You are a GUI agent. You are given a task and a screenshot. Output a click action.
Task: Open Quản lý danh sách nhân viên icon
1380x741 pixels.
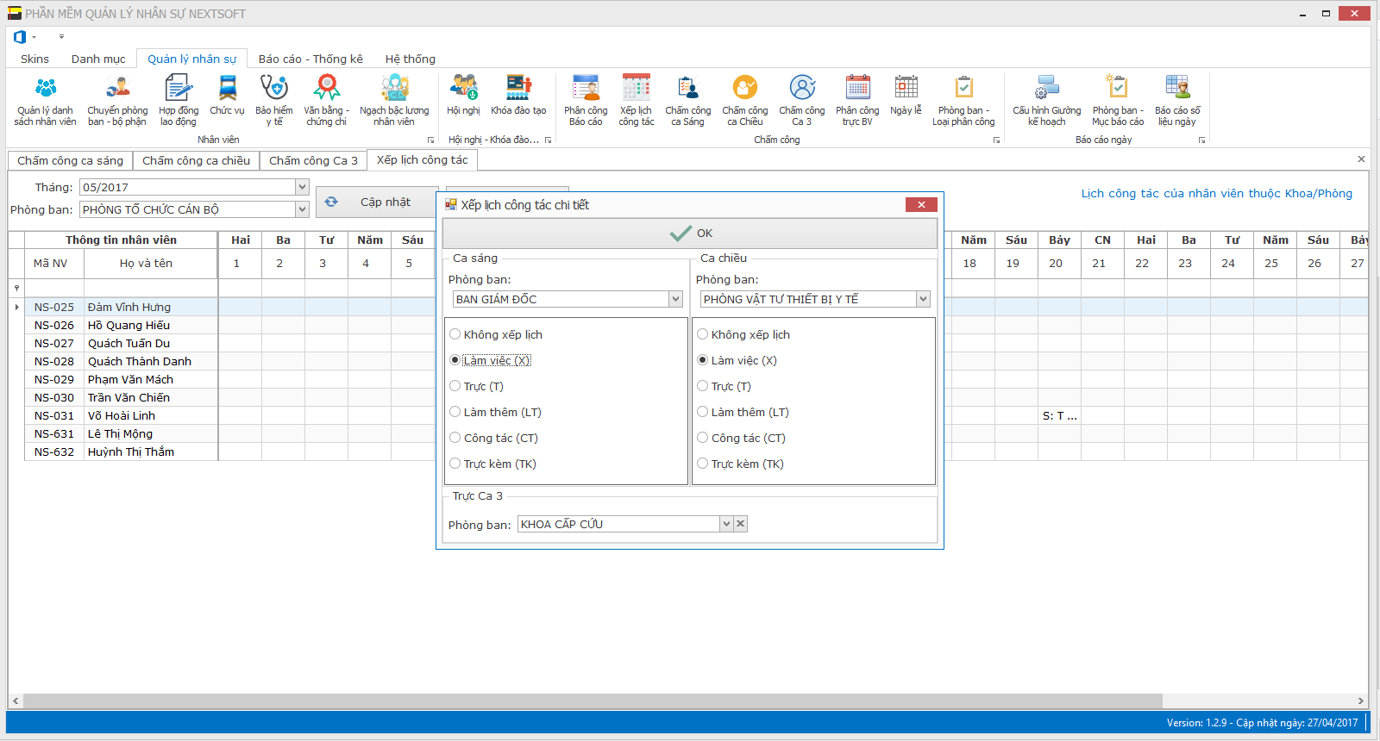tap(45, 100)
